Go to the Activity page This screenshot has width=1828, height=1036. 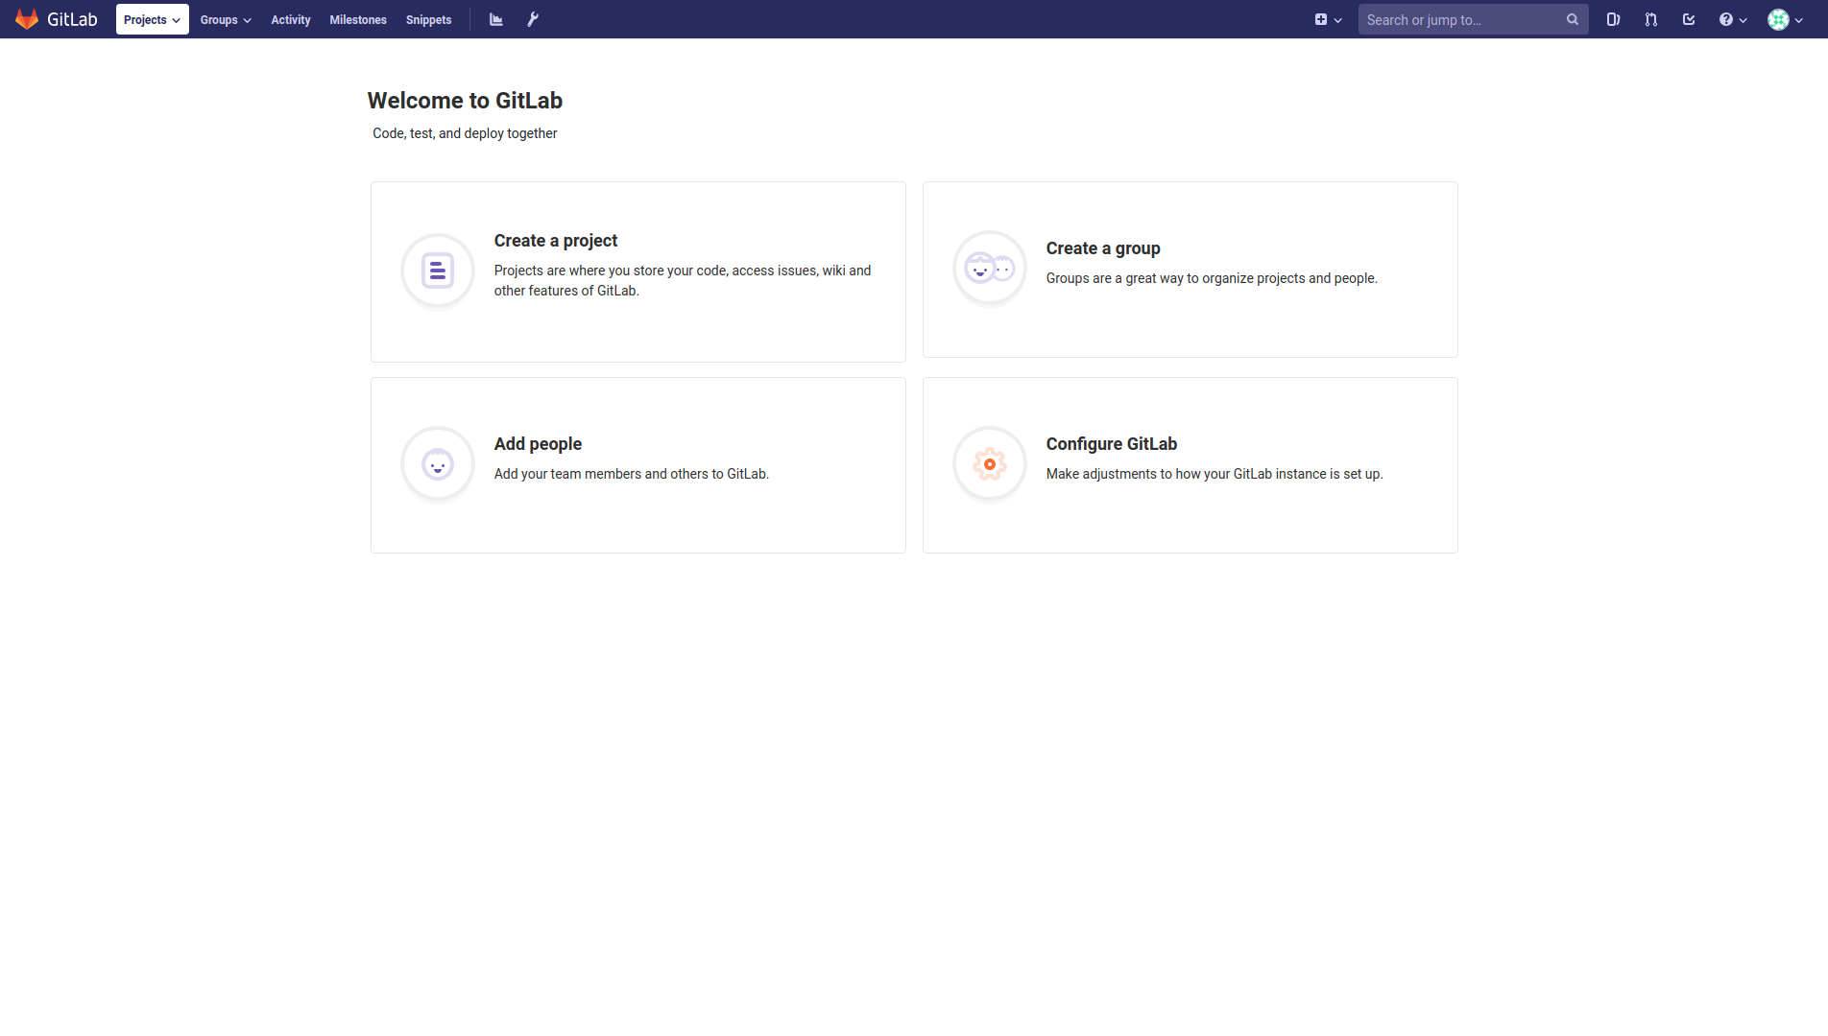291,19
